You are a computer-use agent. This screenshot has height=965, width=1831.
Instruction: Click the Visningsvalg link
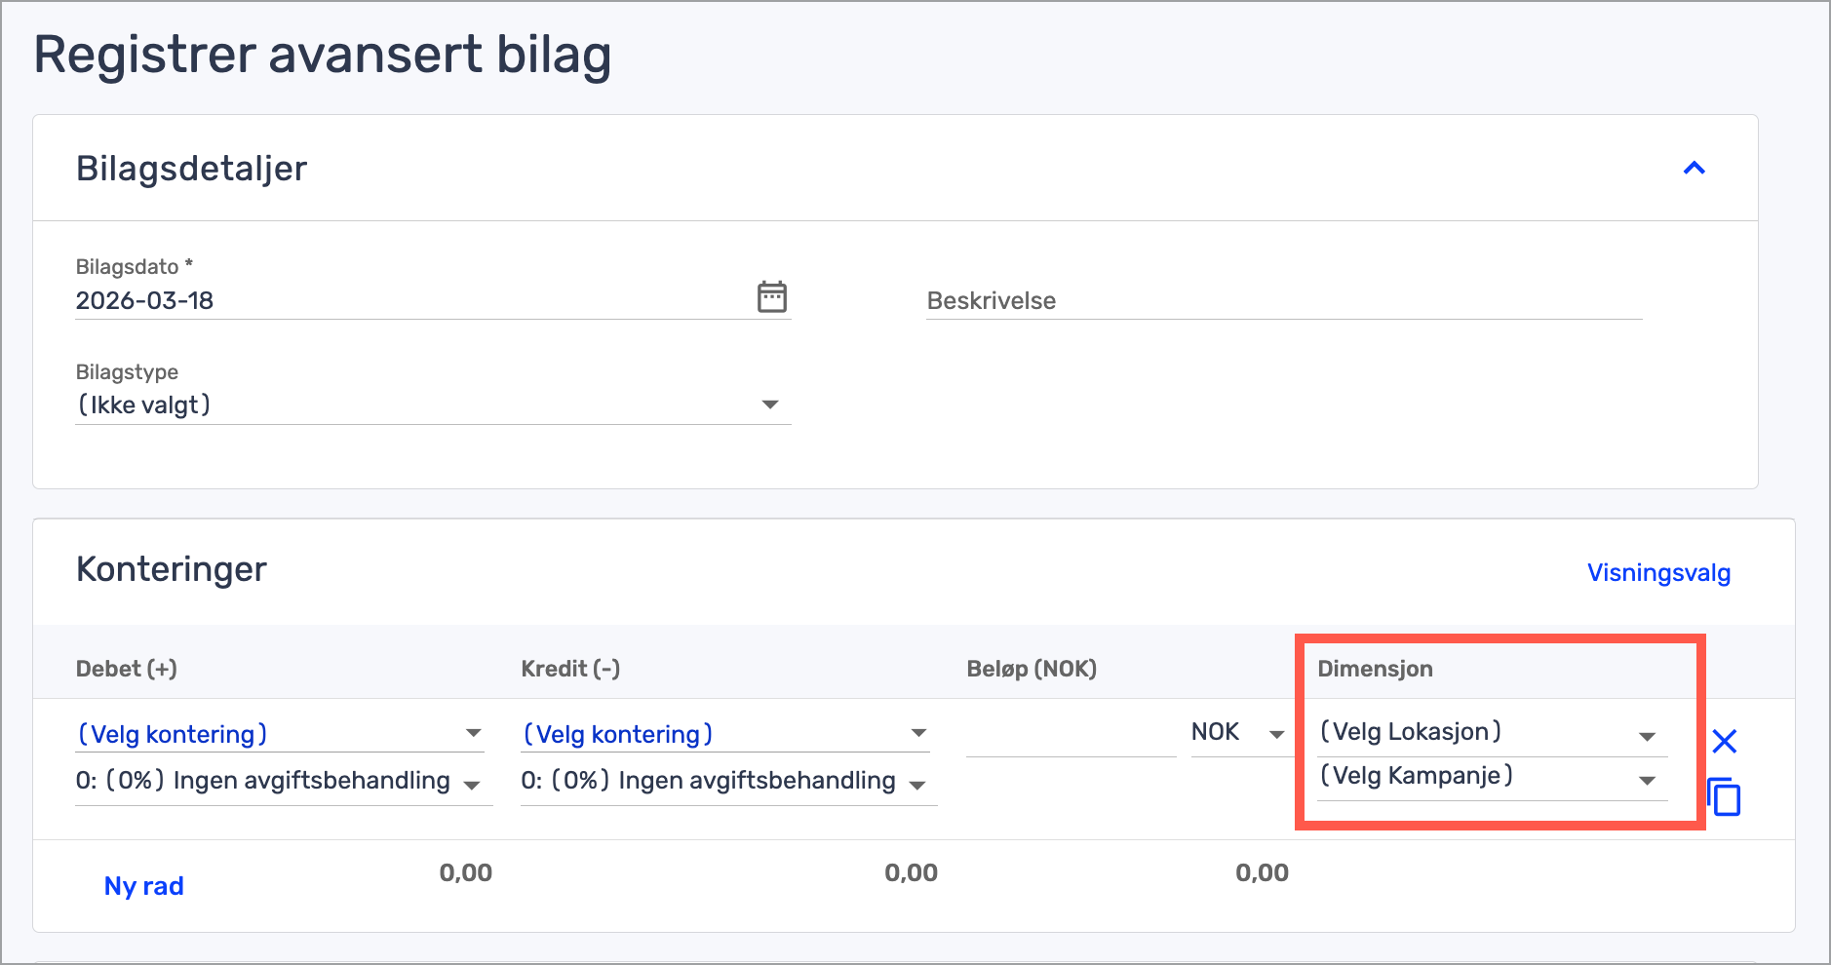(x=1657, y=573)
